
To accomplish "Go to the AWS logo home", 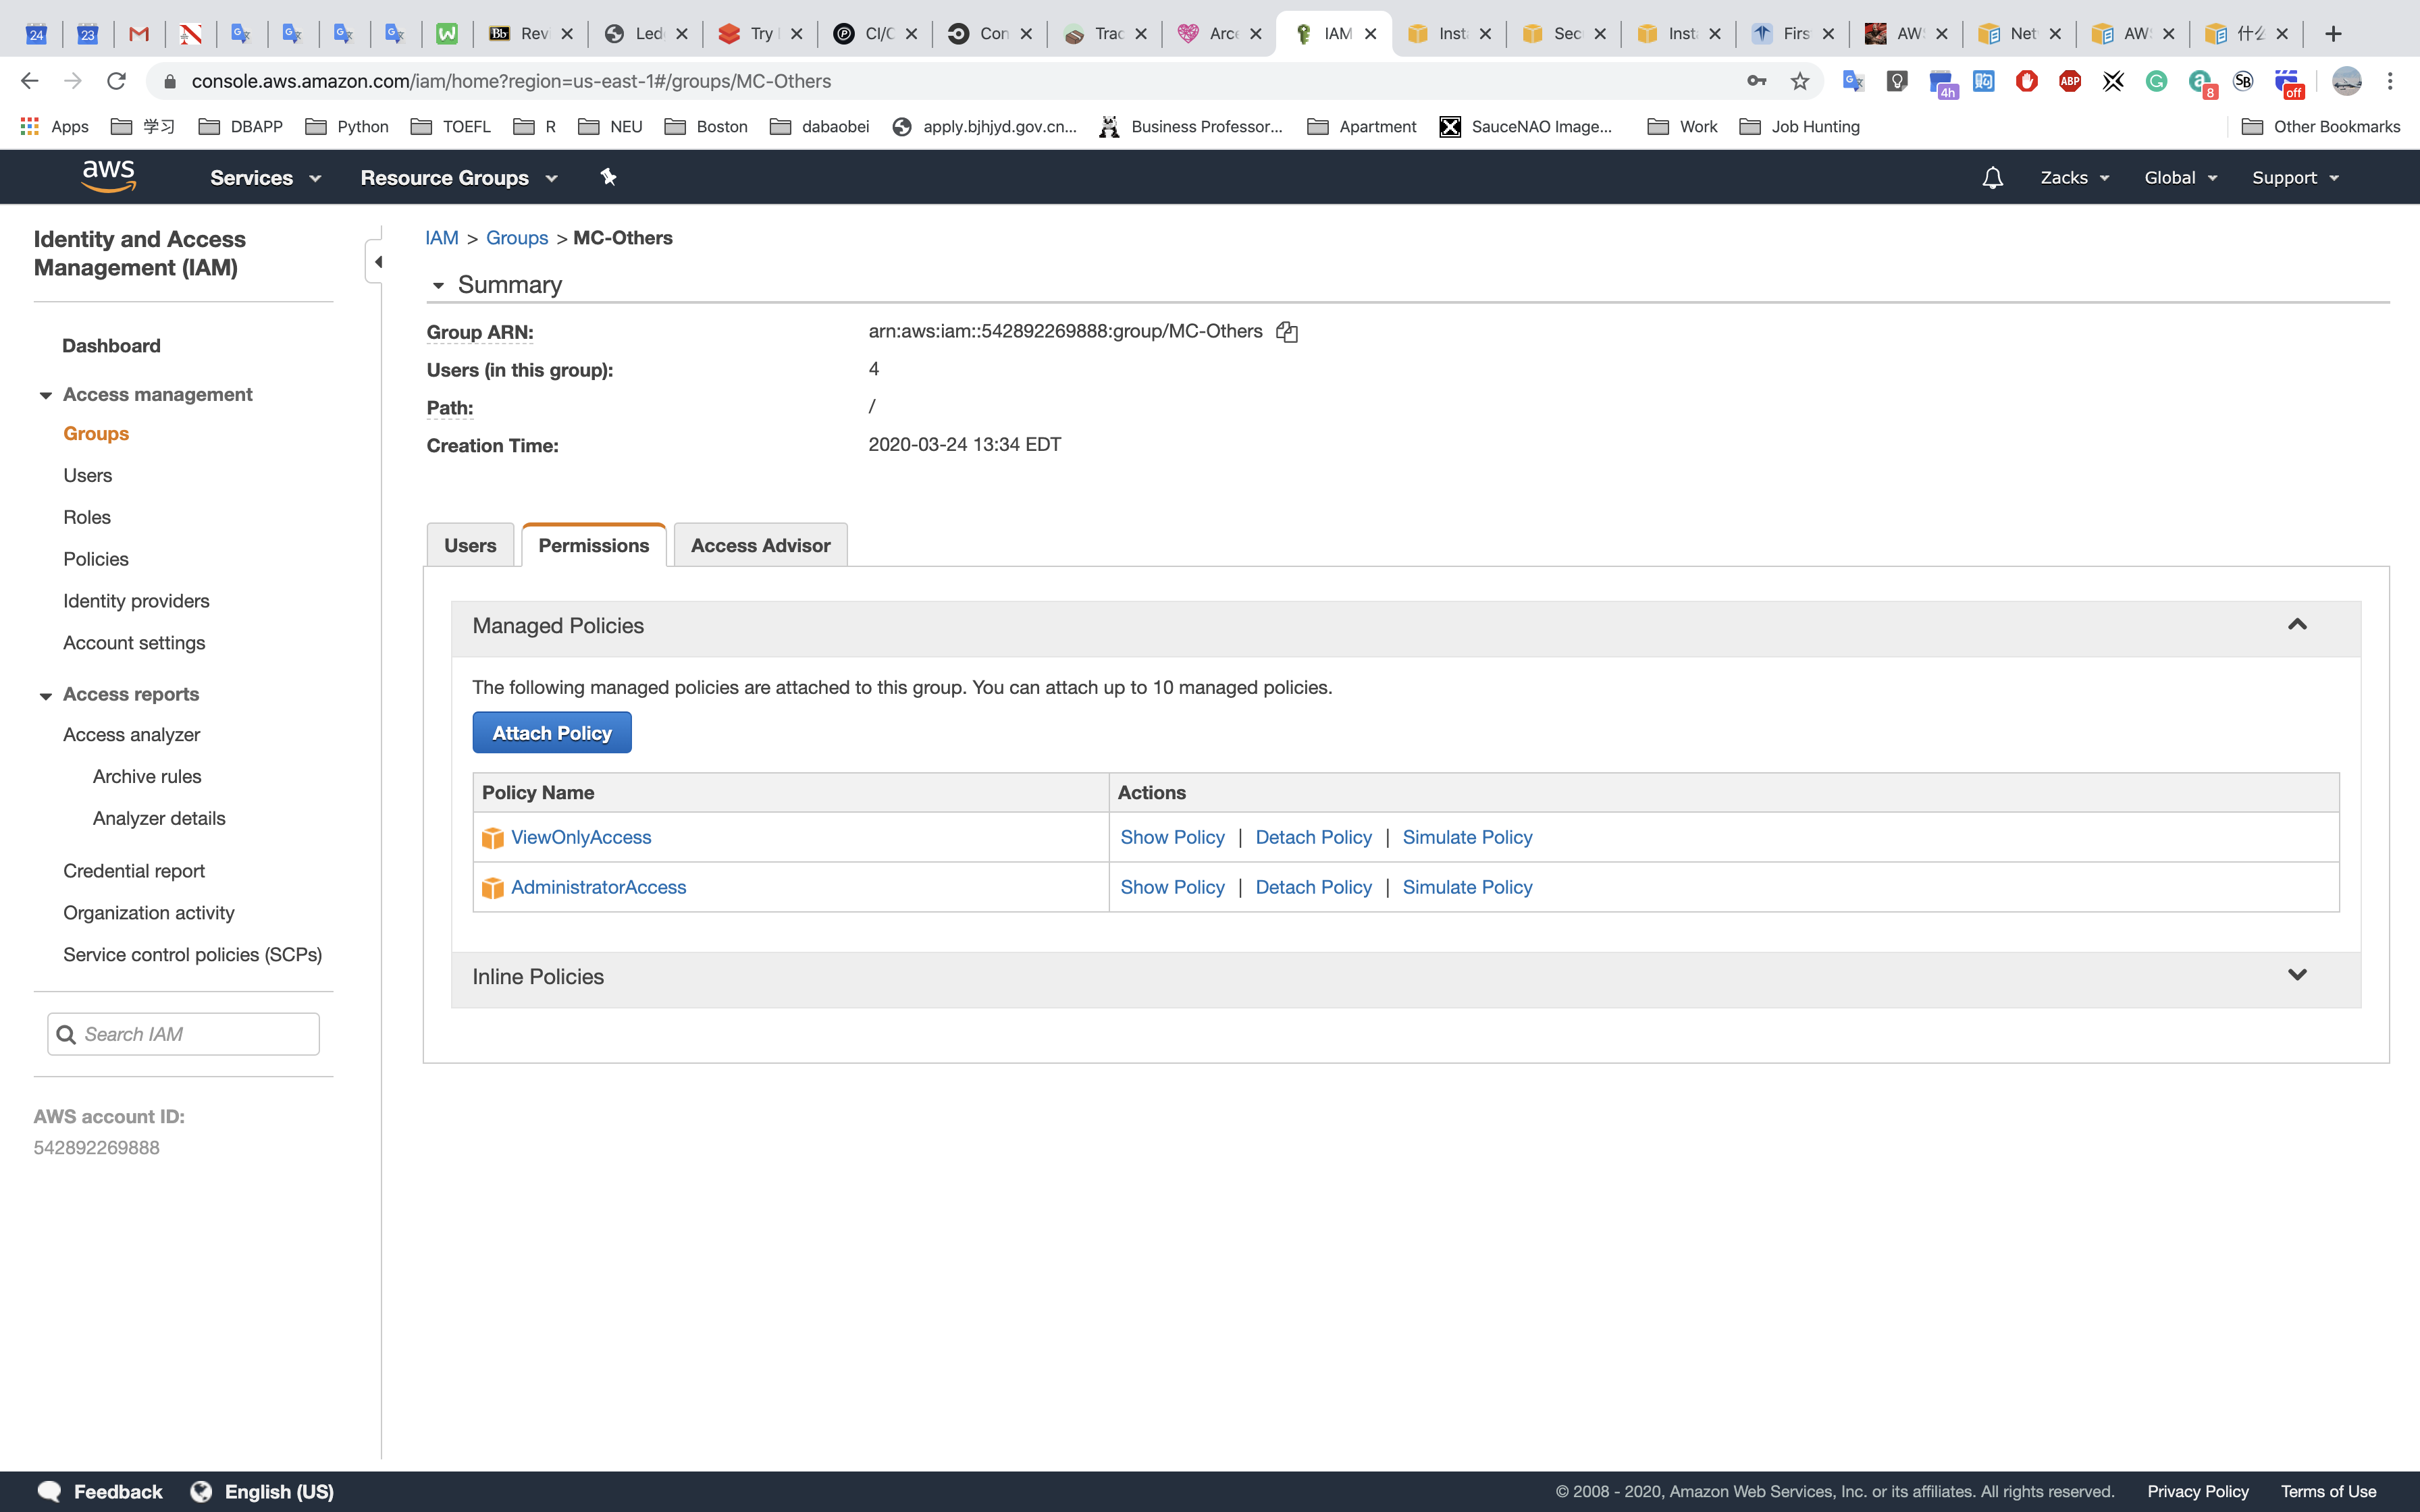I will (108, 177).
